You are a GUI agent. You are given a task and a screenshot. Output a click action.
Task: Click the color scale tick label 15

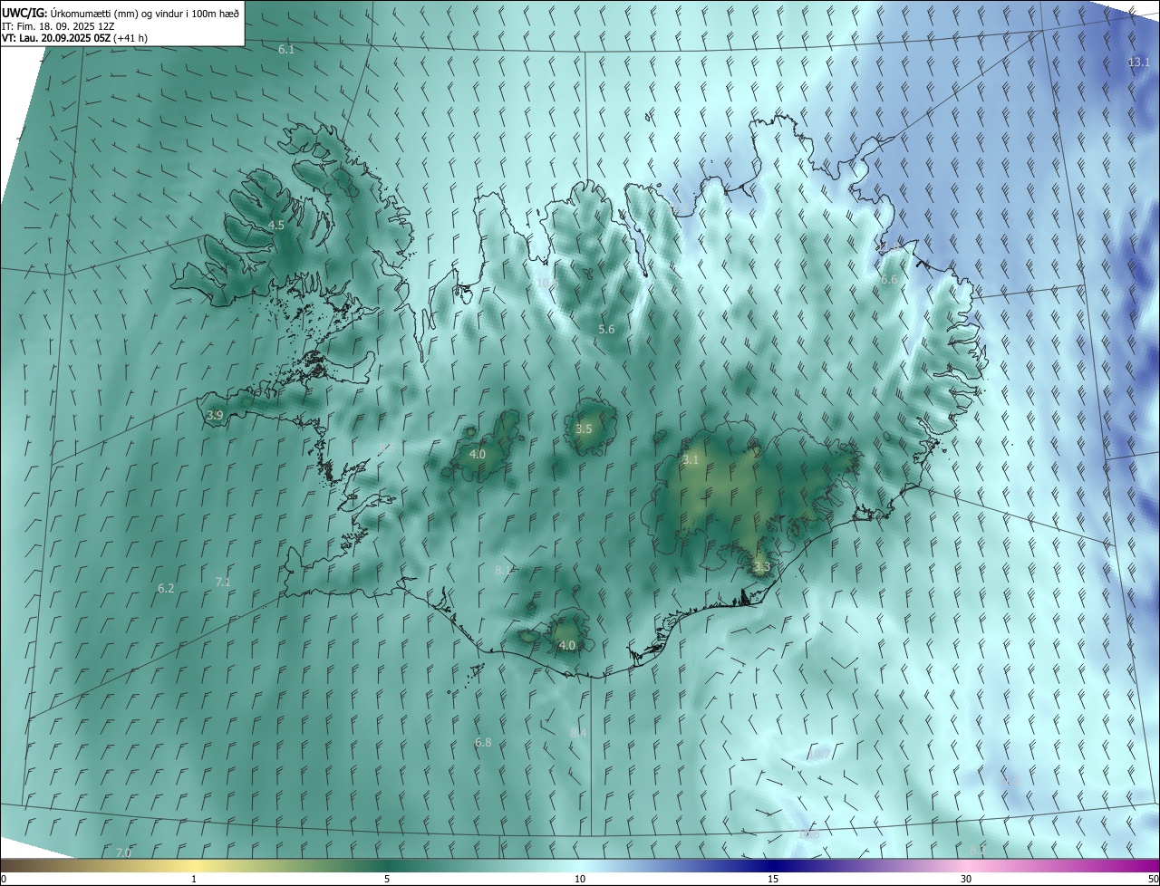click(773, 879)
